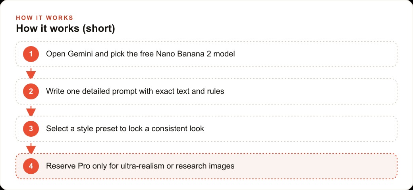Click the arrow pointing to step 4
The width and height of the screenshot is (413, 190).
pyautogui.click(x=31, y=148)
